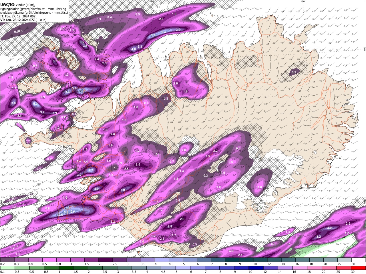
Task: Click the bright pink swatch between 0.5 and 0.8
Action: [x=49, y=260]
